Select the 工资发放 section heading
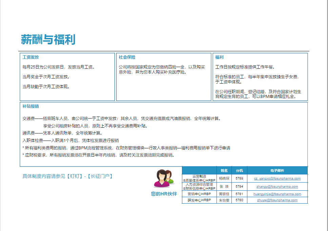The width and height of the screenshot is (328, 231). [x=30, y=57]
